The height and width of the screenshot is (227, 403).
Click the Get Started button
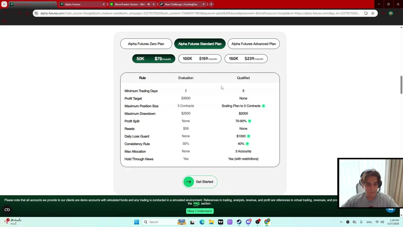click(200, 182)
